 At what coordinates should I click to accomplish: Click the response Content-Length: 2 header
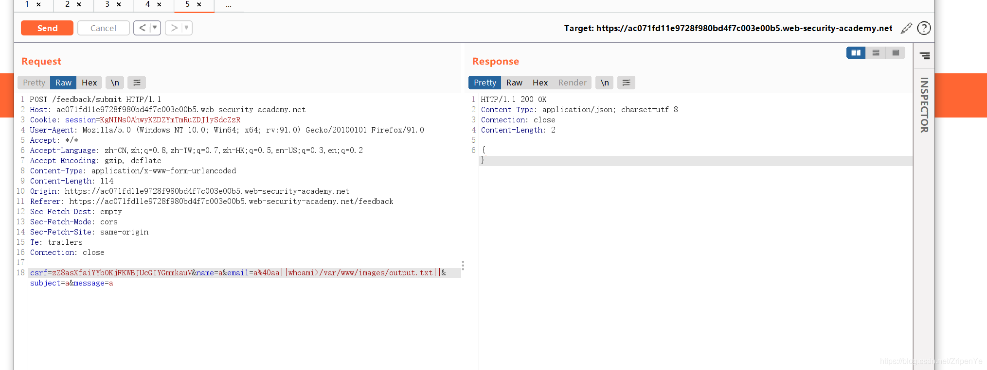point(518,130)
